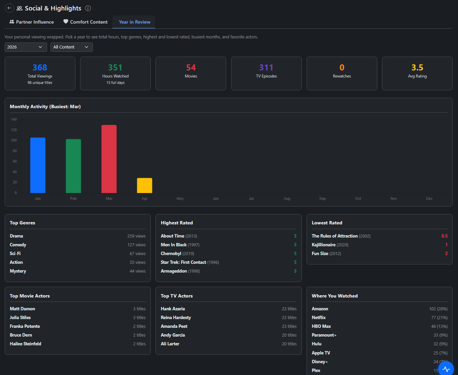Click The Rules of Attraction title

point(334,236)
